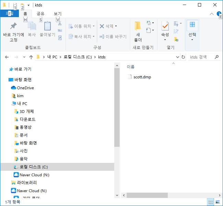Viewport: 223px width, 206px height.
Task: Click the navigation pane scroll up arrow
Action: point(117,66)
